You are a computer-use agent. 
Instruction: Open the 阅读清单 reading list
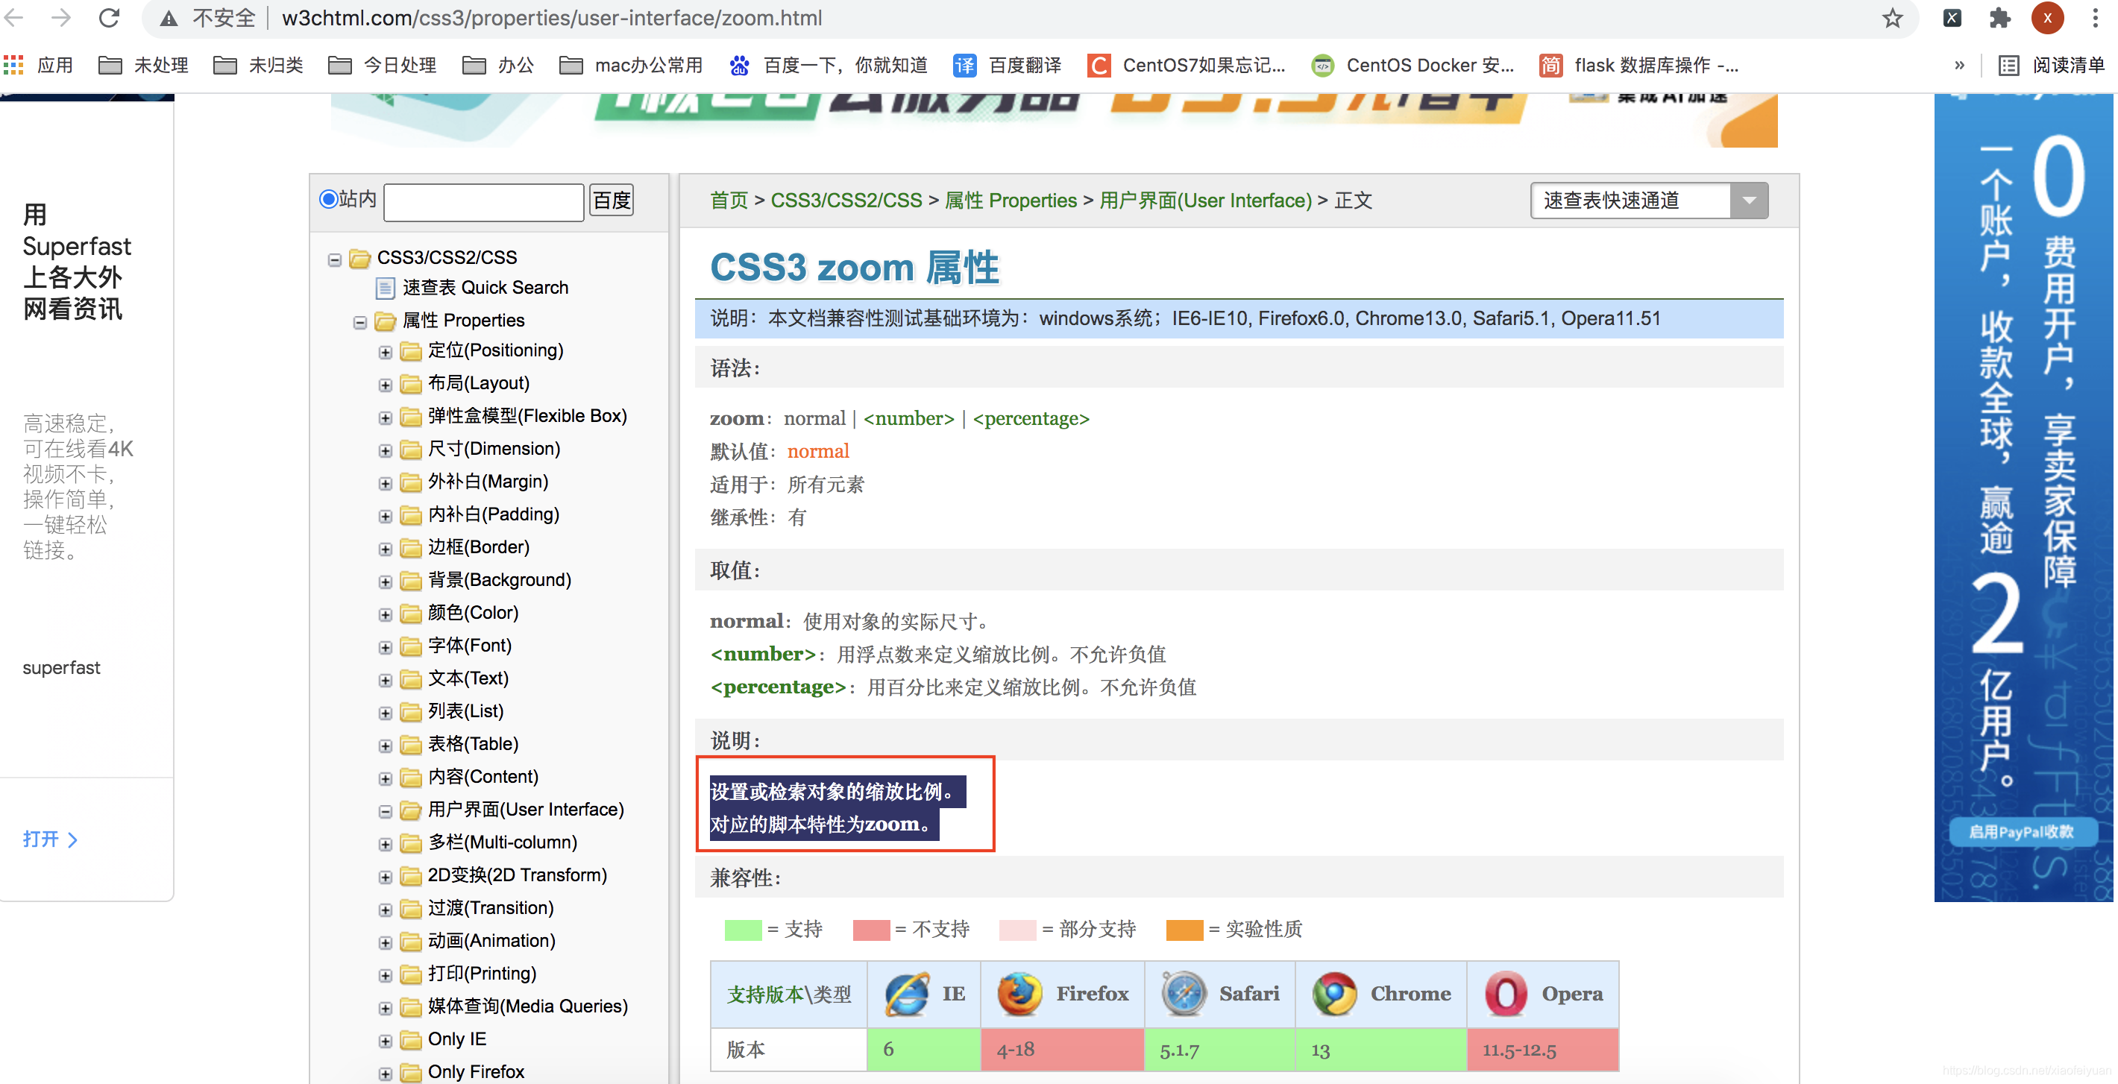[2051, 65]
